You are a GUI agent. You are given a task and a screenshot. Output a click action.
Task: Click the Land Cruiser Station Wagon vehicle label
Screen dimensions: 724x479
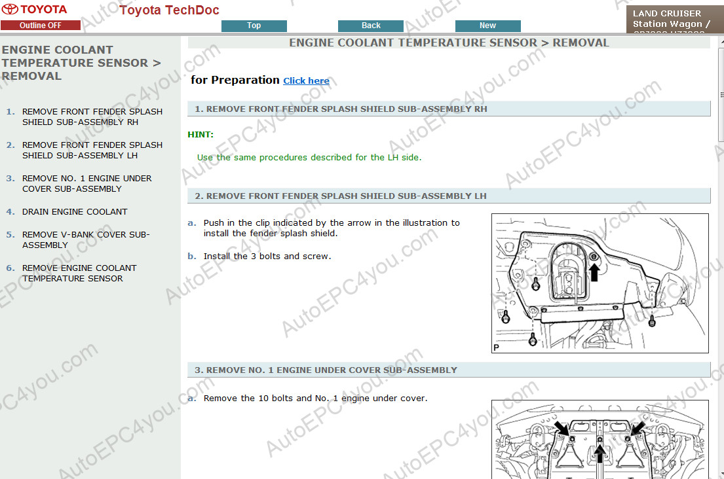[x=674, y=19]
